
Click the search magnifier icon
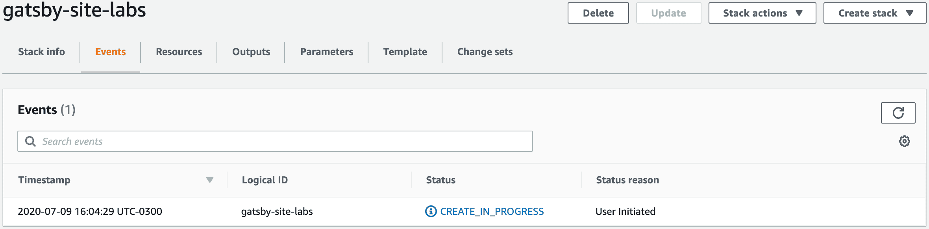point(30,141)
